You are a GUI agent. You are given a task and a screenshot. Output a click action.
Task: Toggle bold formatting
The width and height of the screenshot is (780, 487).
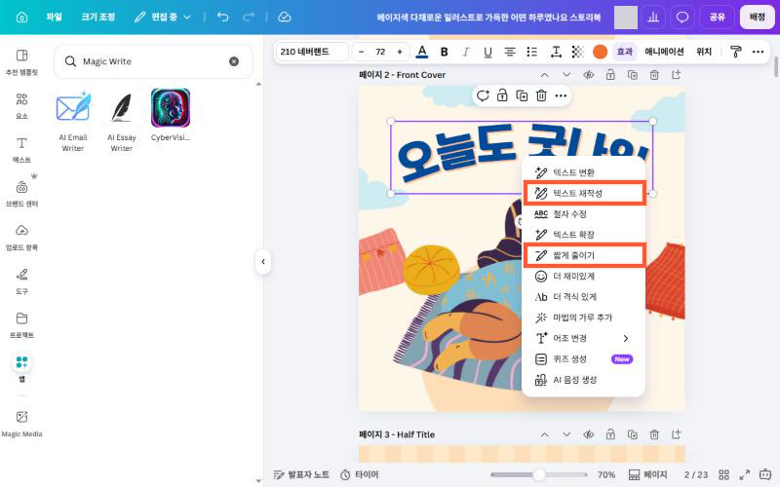445,52
